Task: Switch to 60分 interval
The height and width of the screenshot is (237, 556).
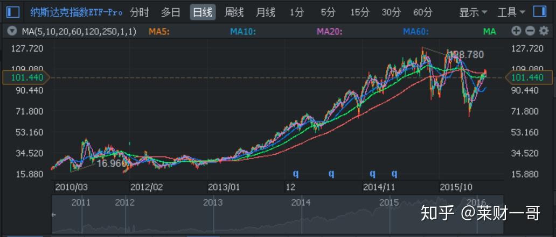Action: [423, 13]
